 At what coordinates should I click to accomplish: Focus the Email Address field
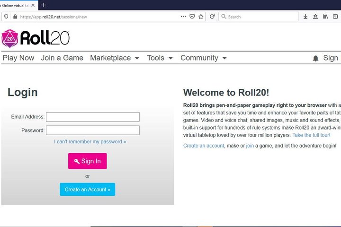point(93,117)
